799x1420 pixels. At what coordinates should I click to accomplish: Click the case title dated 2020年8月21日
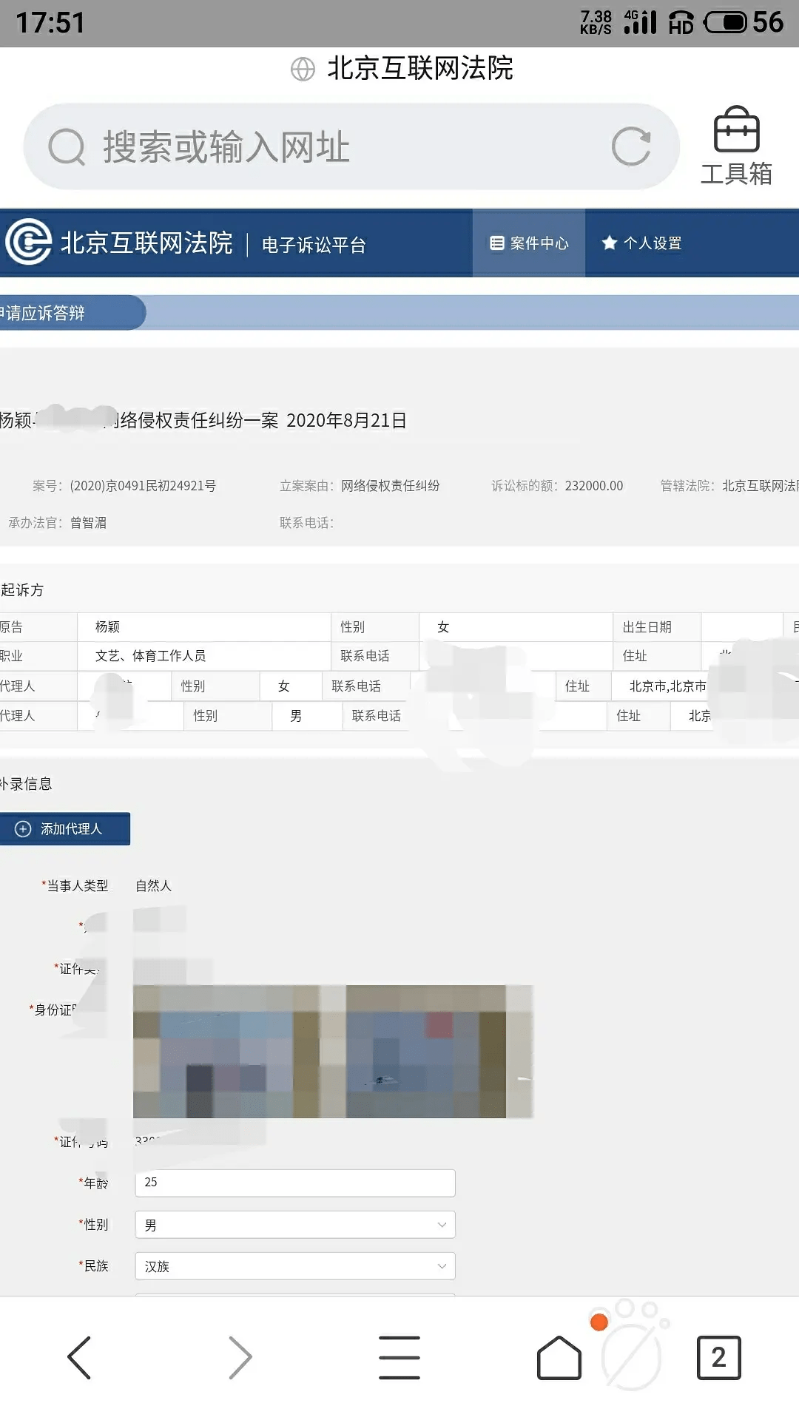coord(203,421)
